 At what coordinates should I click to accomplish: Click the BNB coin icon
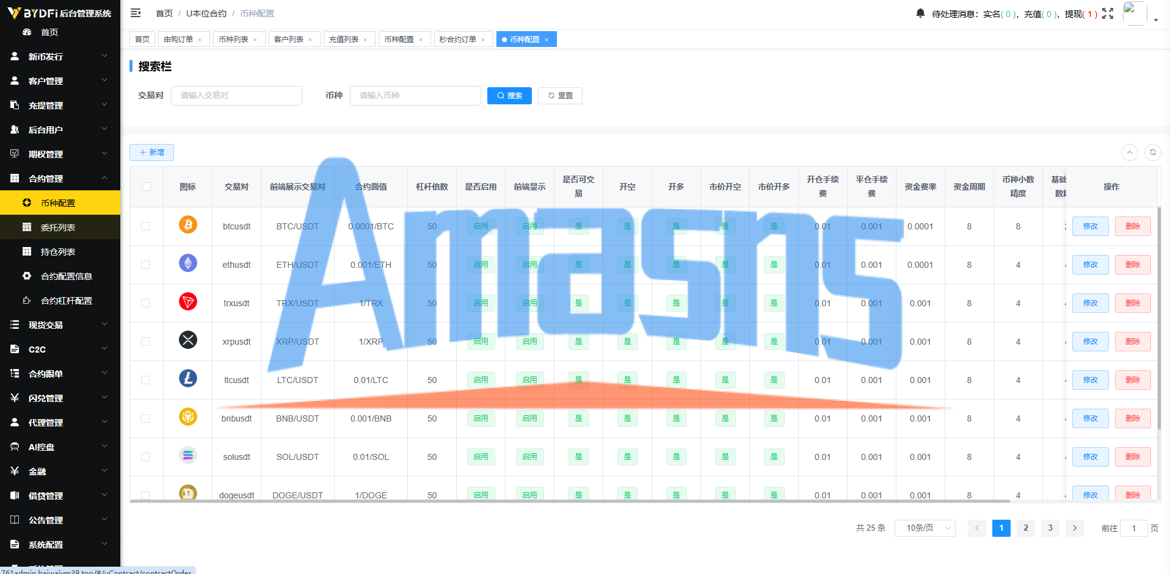click(188, 417)
